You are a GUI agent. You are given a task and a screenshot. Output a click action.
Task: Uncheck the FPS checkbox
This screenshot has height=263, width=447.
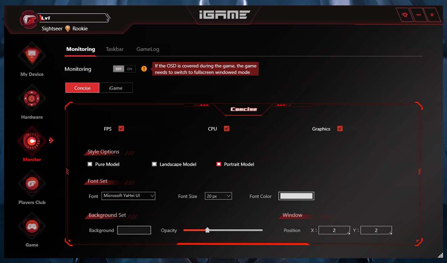tap(121, 128)
